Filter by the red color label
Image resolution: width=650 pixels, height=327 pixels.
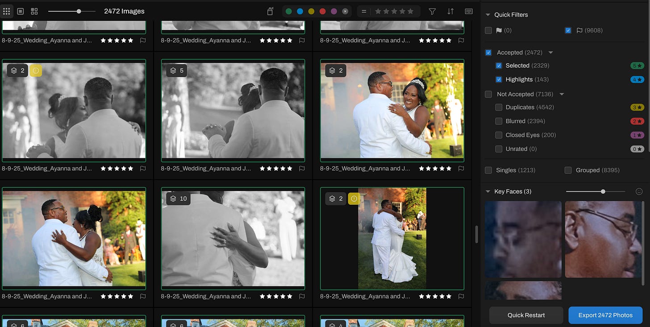(x=322, y=11)
